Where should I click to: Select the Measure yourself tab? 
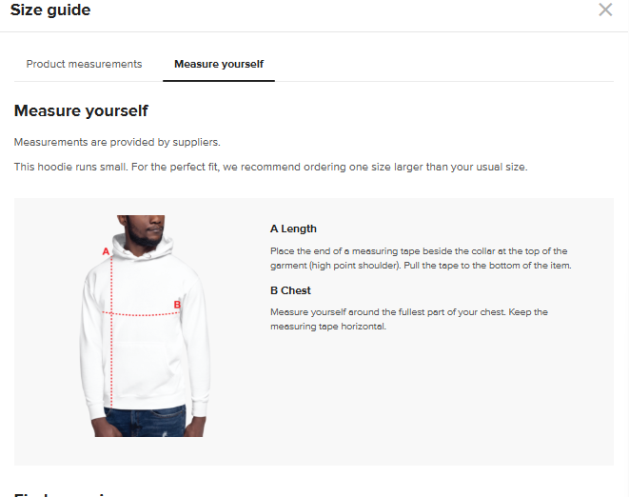(x=219, y=64)
